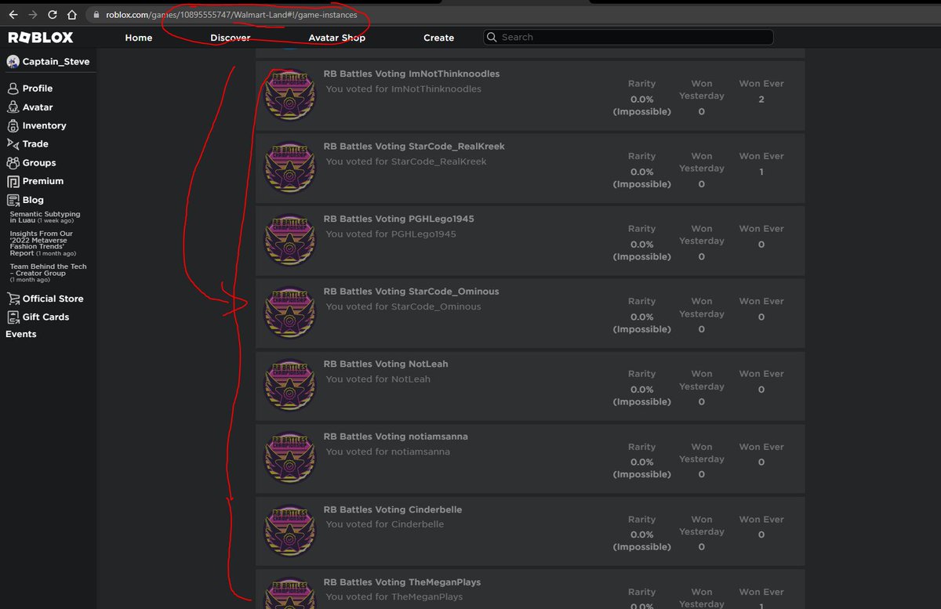The image size is (941, 609).
Task: Click the Roblox logo
Action: pos(41,38)
